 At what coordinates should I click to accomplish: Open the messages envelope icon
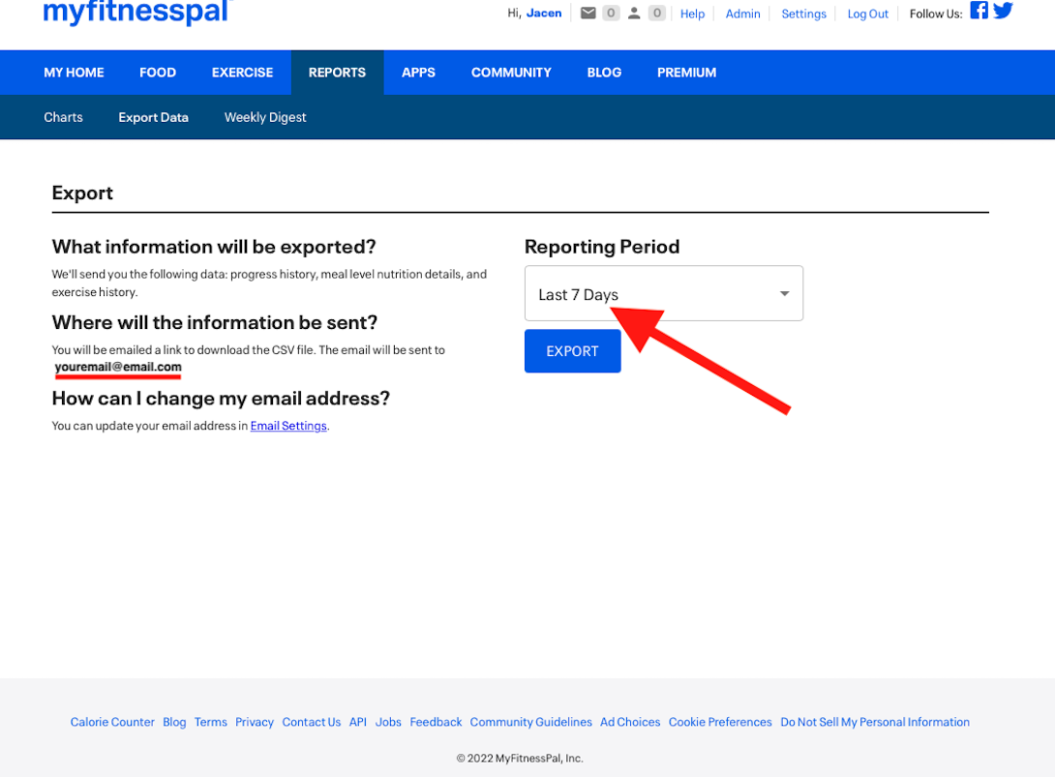click(x=588, y=14)
